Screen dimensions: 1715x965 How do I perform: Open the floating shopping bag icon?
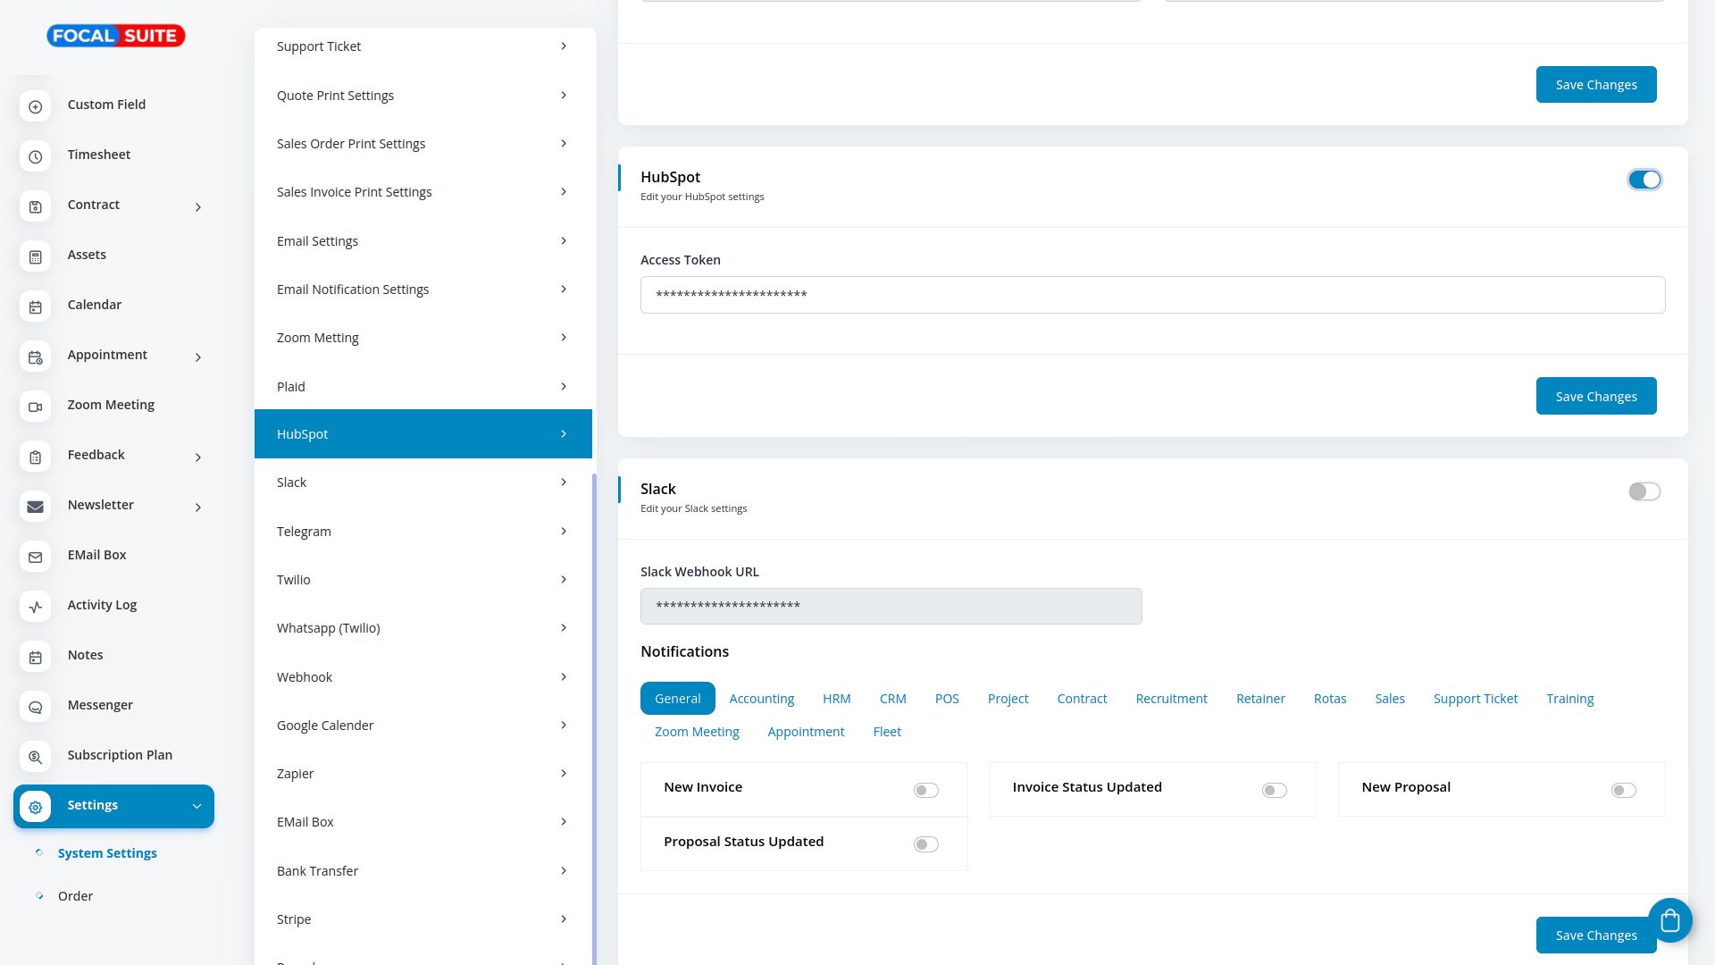[x=1669, y=920]
